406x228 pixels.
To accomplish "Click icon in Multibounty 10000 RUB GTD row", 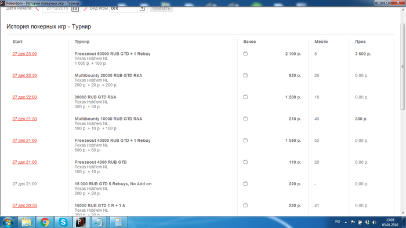I will [x=245, y=119].
